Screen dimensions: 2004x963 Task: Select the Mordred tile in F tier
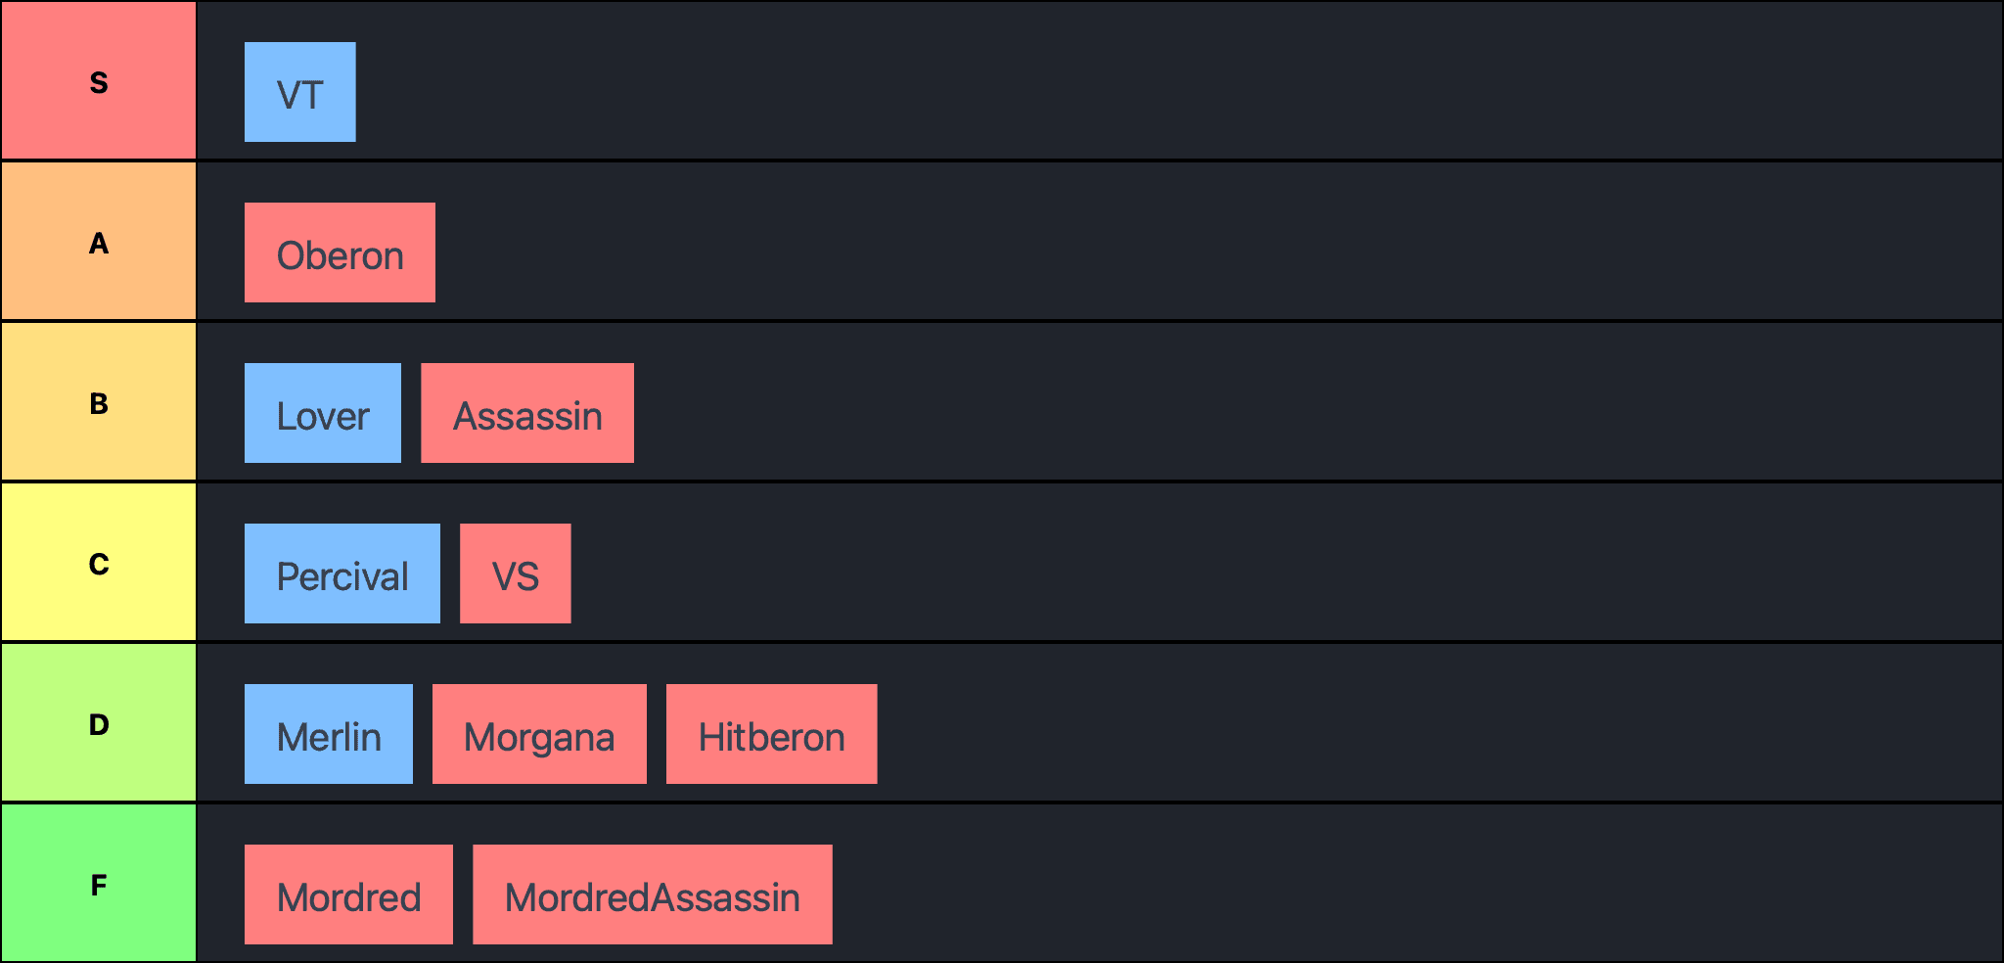tap(348, 894)
